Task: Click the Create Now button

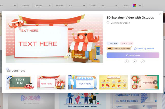Action: click(x=133, y=55)
